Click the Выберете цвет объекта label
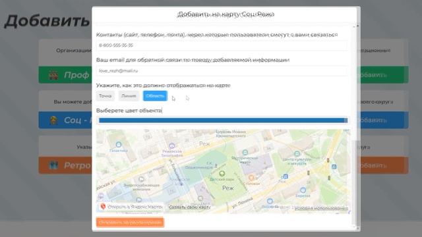422x237 pixels. click(129, 111)
